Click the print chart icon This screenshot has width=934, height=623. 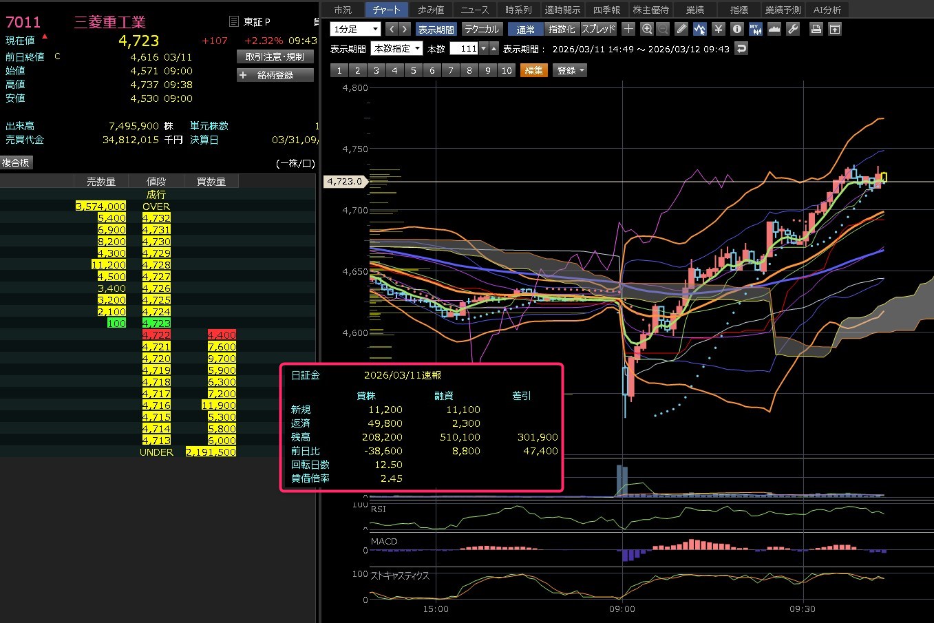point(816,29)
